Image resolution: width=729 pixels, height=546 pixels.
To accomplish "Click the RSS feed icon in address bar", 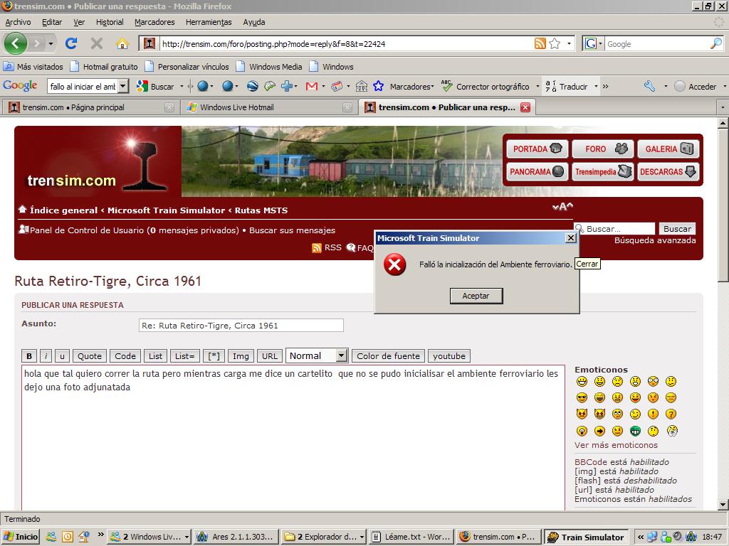I will point(540,43).
